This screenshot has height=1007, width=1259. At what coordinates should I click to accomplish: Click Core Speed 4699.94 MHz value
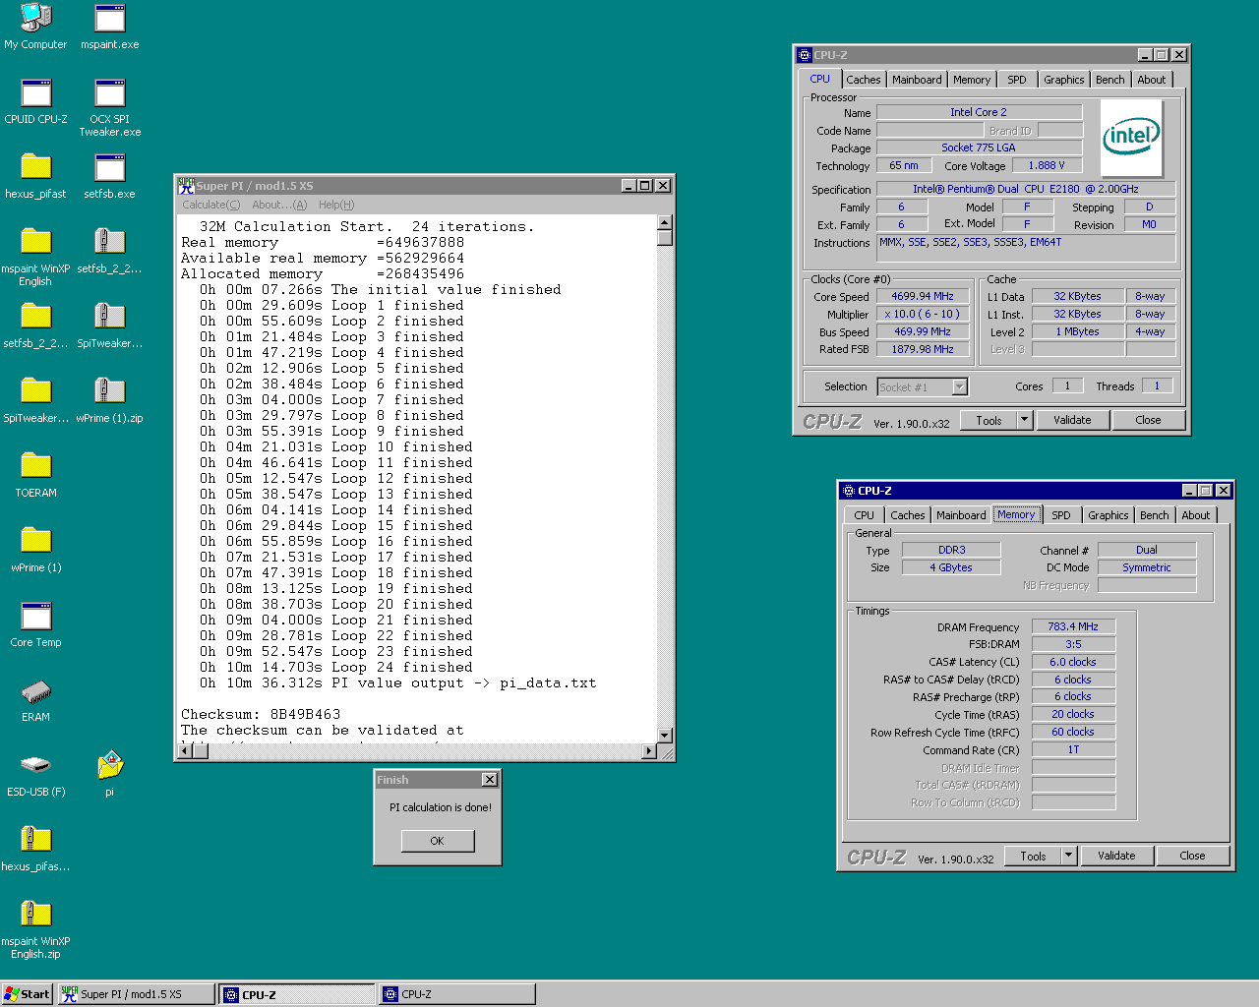pyautogui.click(x=923, y=296)
